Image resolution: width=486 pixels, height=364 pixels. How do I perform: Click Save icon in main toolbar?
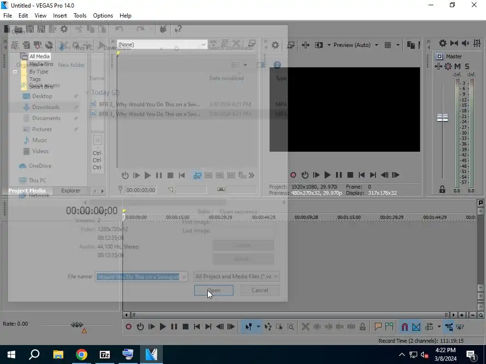point(30,29)
